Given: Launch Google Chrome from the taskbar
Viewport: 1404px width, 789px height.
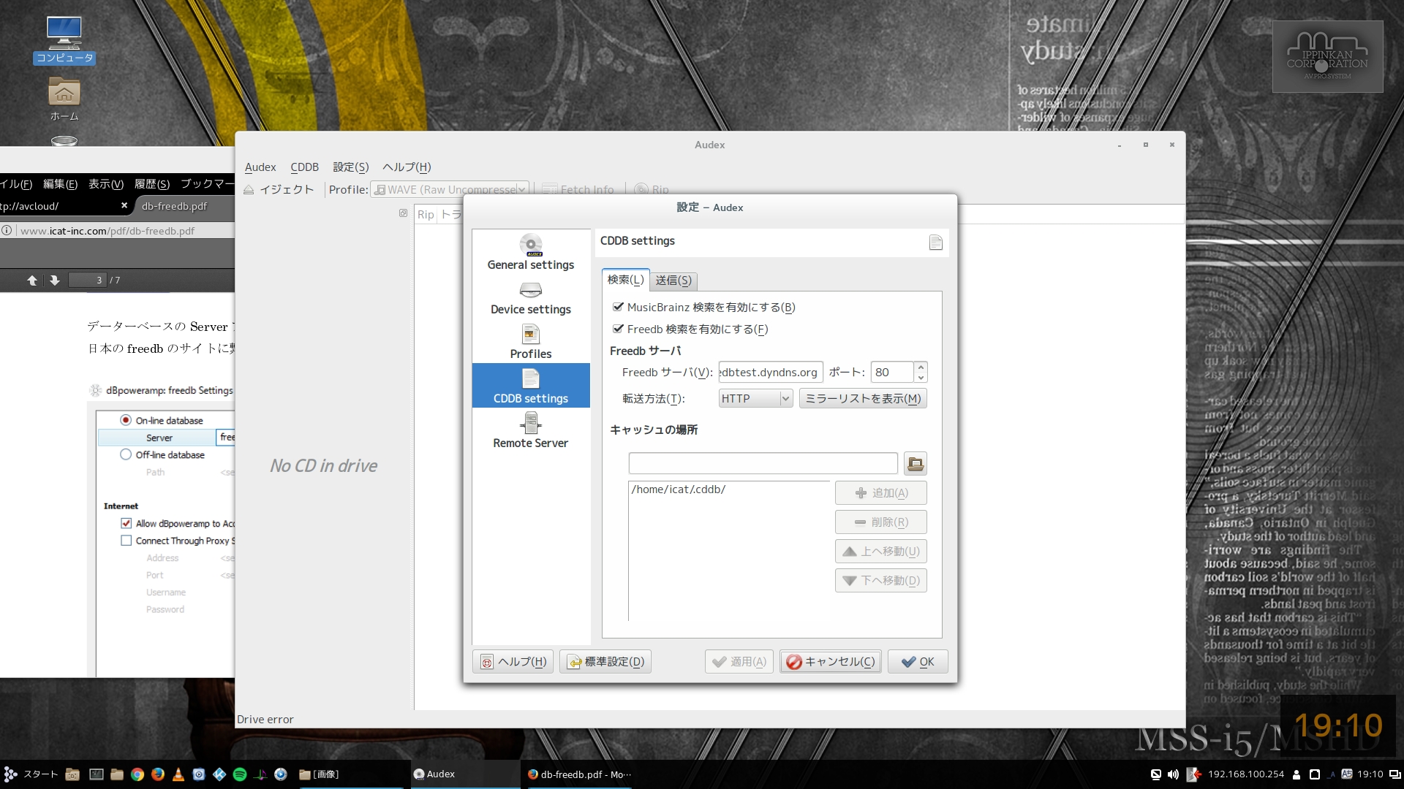Looking at the screenshot, I should coord(137,774).
